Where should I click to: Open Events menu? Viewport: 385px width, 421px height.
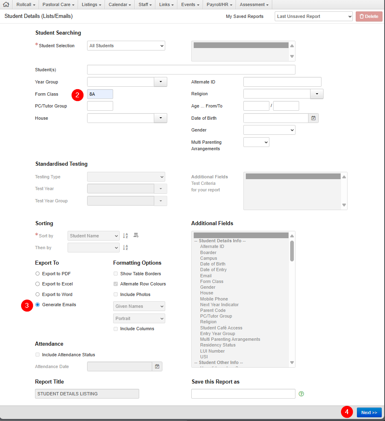190,4
